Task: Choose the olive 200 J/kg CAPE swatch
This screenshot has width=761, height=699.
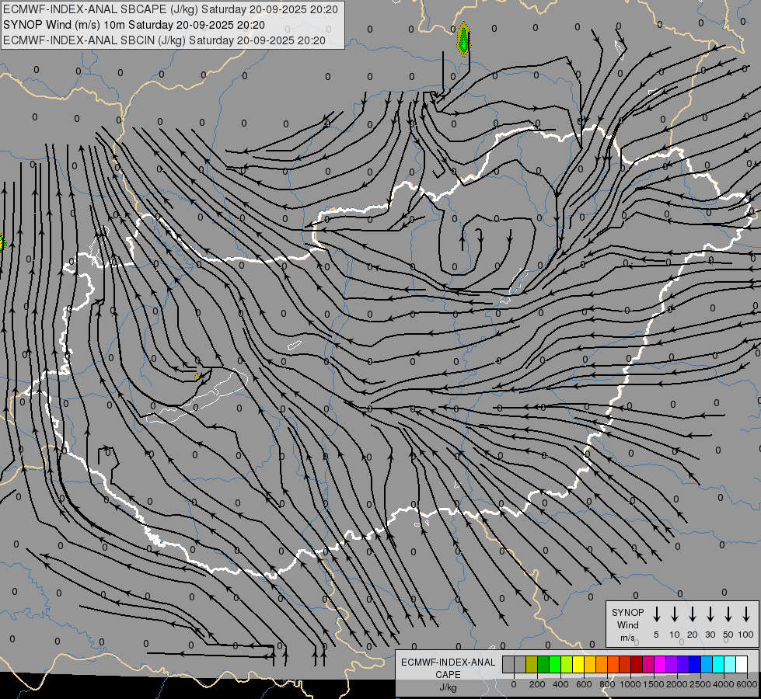Action: [532, 665]
